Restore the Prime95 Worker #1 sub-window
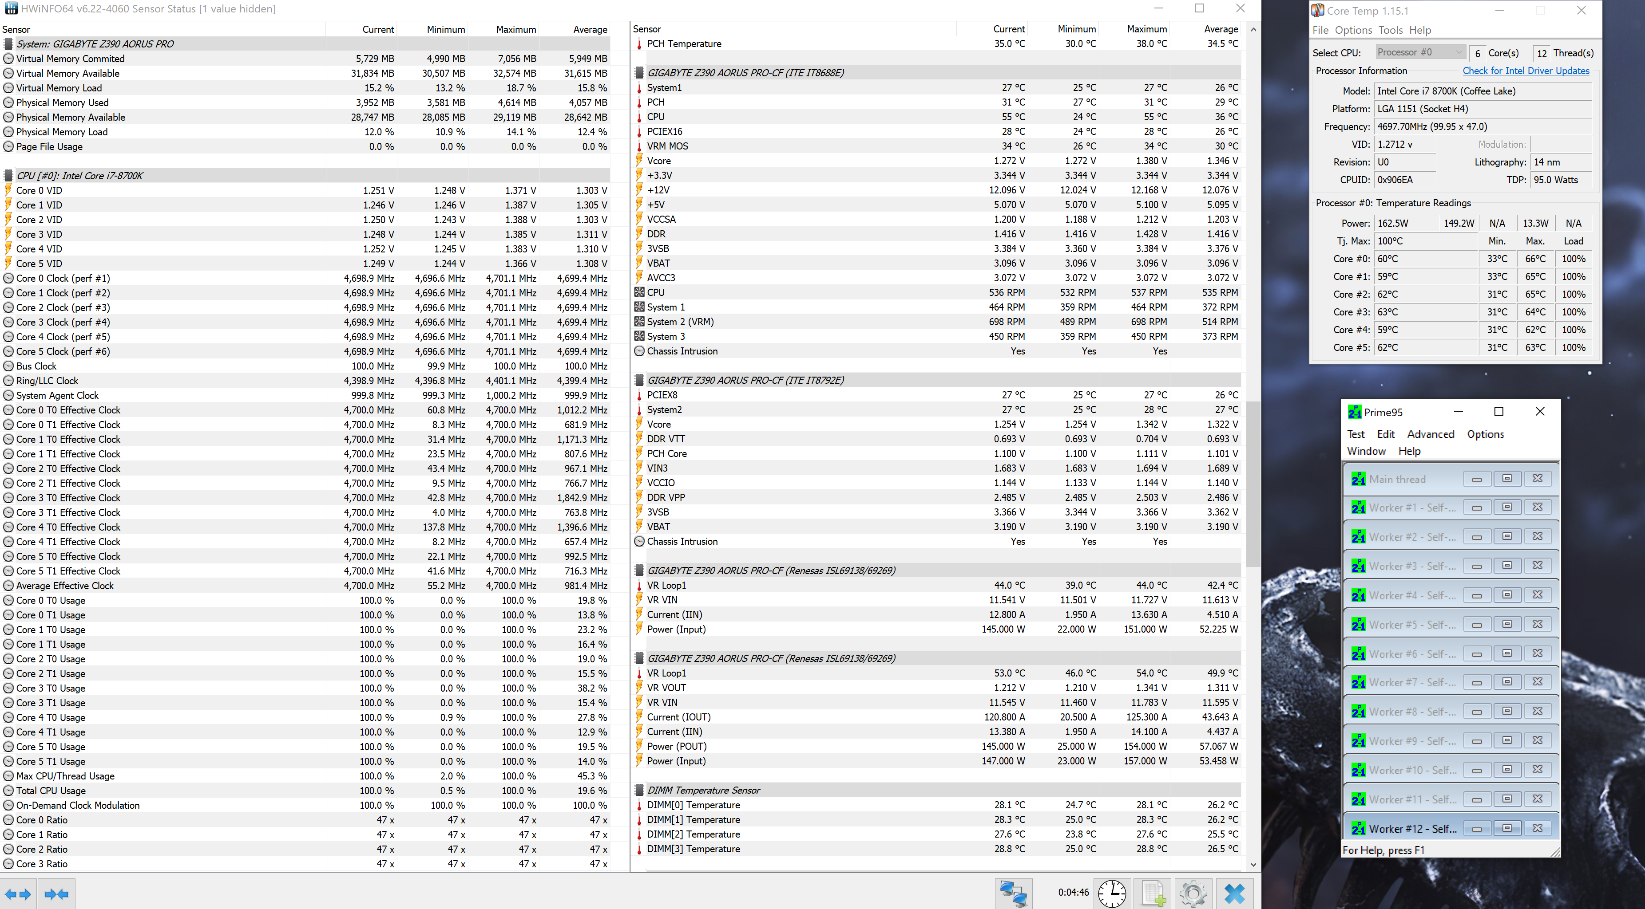 pos(1507,507)
